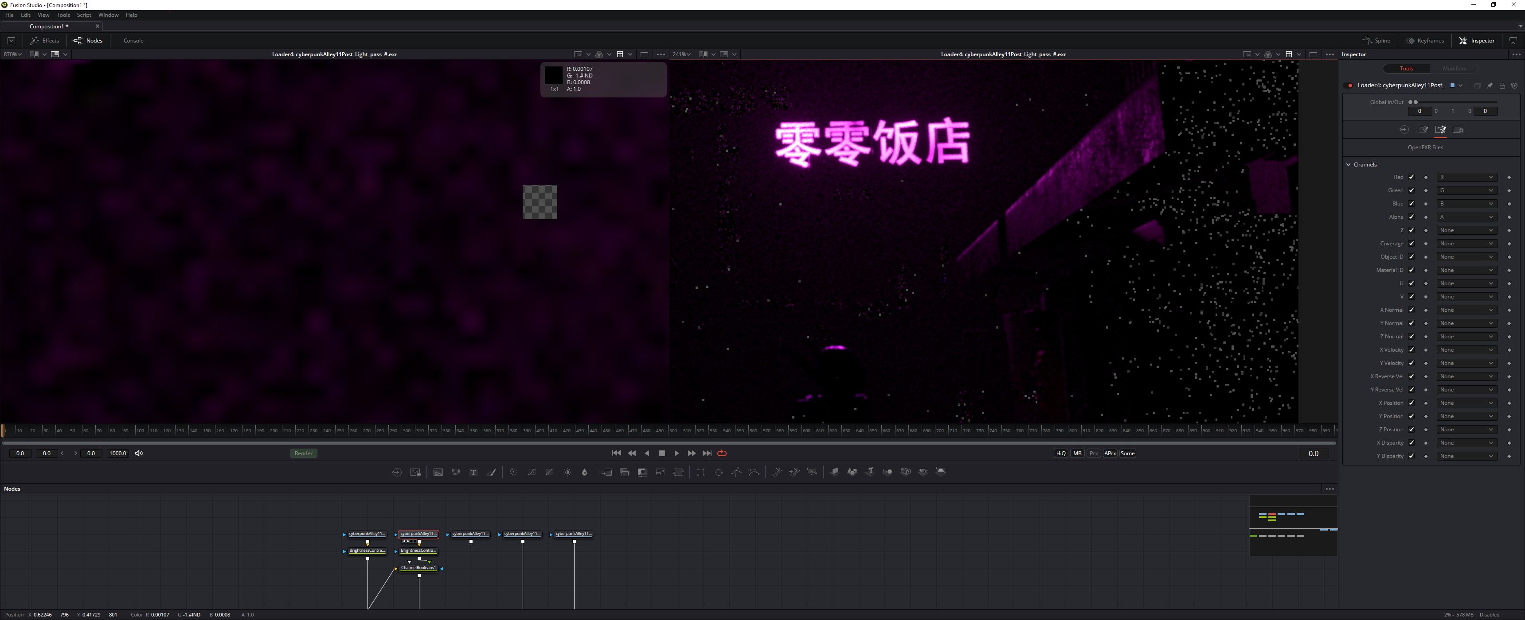
Task: Open the Green channel dropdown
Action: coord(1466,190)
